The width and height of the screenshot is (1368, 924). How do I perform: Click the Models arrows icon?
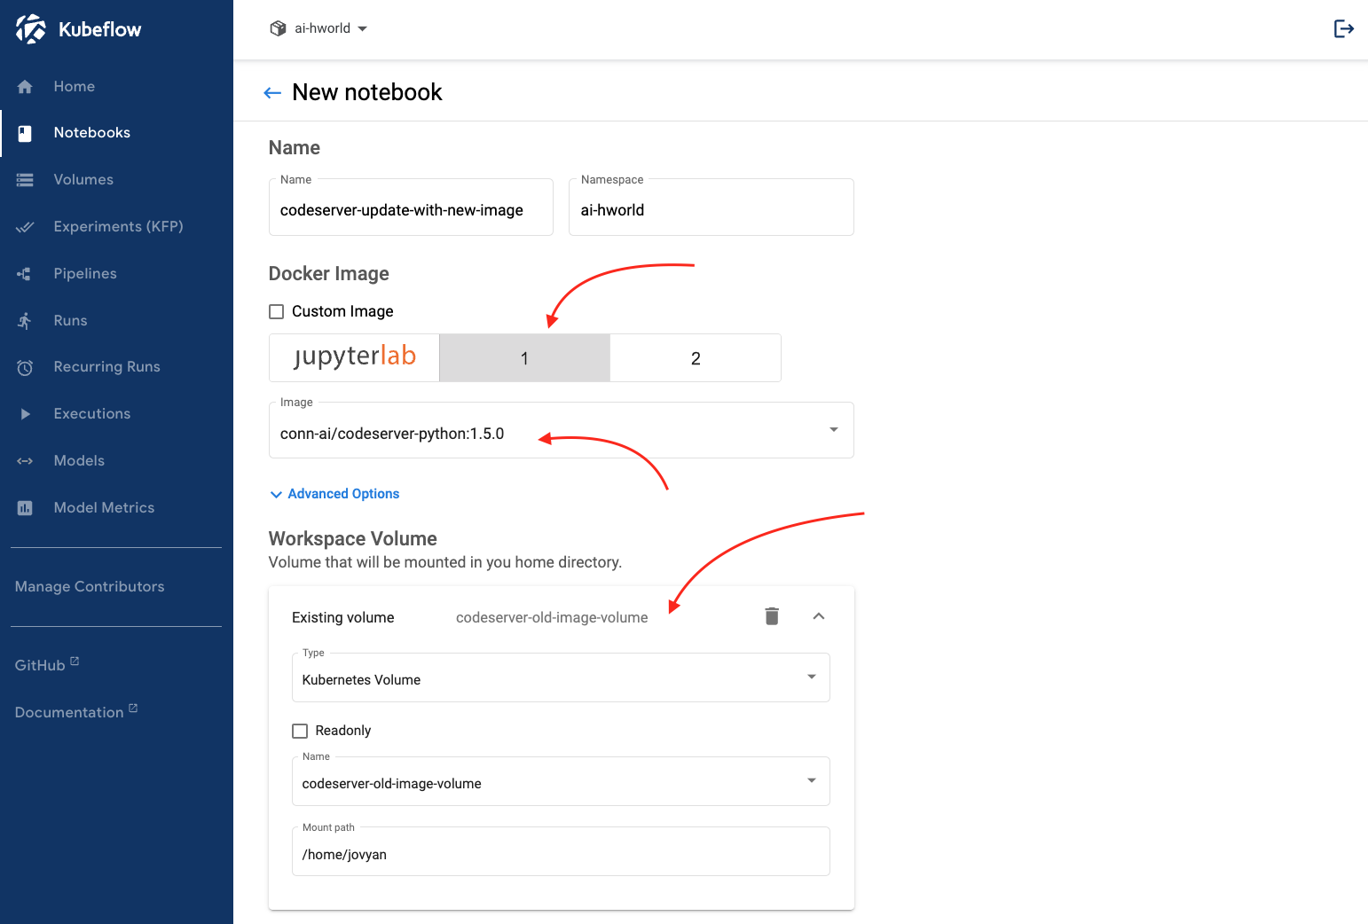coord(25,461)
